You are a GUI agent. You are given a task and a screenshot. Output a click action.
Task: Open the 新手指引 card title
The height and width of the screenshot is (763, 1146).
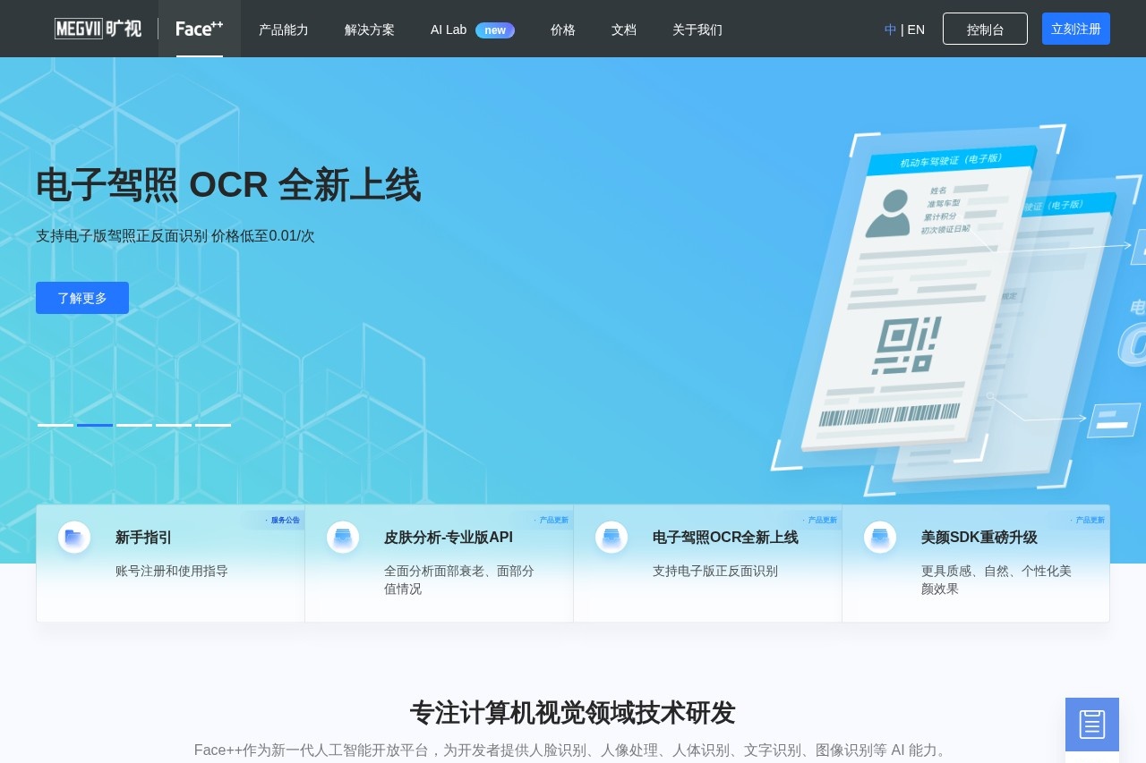pyautogui.click(x=143, y=538)
